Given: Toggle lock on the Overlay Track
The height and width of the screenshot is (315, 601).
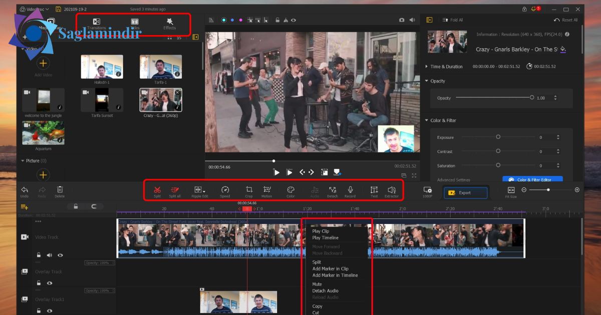Looking at the screenshot, I should pyautogui.click(x=39, y=283).
